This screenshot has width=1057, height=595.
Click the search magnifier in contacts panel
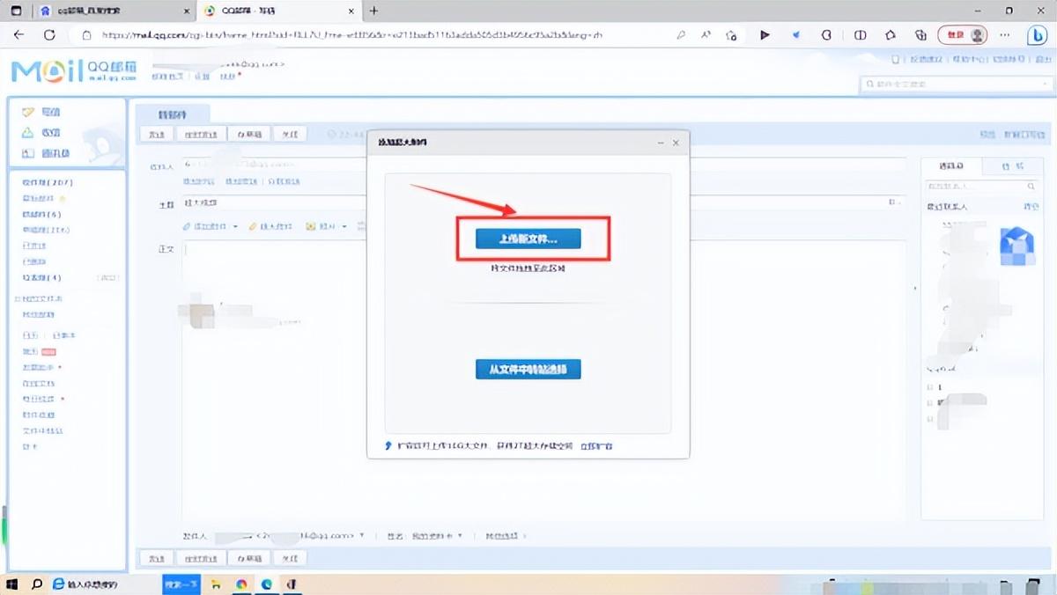(x=1031, y=187)
